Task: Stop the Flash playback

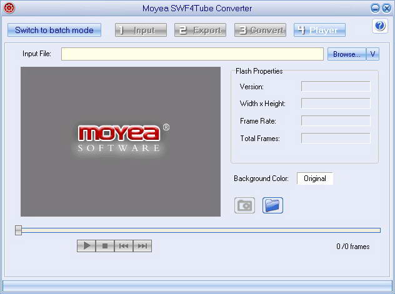Action: pyautogui.click(x=105, y=246)
